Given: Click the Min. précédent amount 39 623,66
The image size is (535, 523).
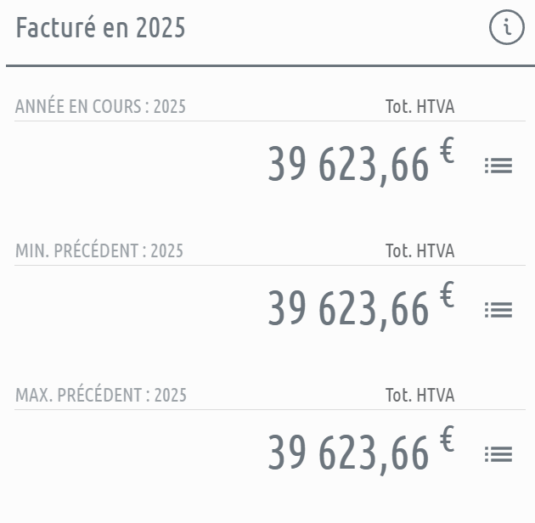Looking at the screenshot, I should coord(348,309).
